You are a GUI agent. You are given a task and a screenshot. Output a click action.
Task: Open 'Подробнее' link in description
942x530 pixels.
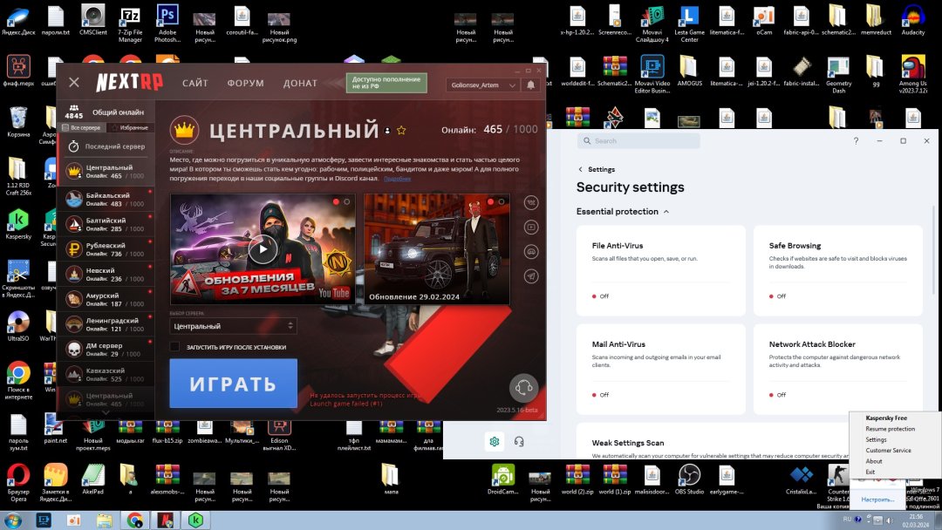point(397,179)
